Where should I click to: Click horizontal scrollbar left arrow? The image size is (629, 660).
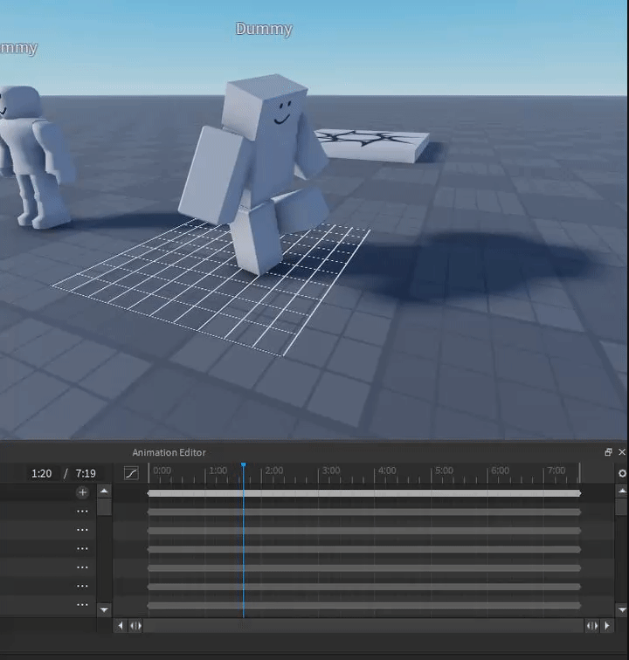tap(121, 626)
